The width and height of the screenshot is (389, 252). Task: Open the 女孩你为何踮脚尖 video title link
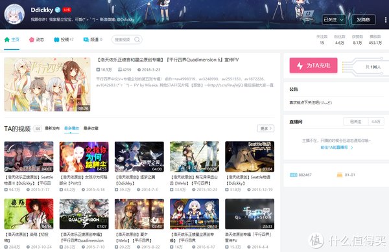pyautogui.click(x=84, y=180)
